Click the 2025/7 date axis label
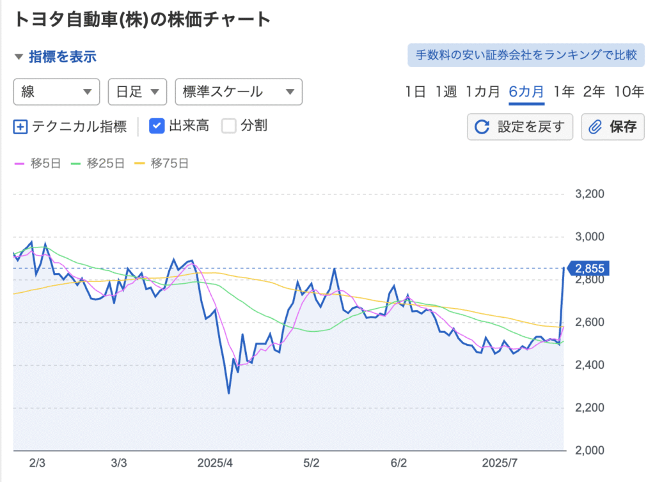The width and height of the screenshot is (655, 482). pyautogui.click(x=500, y=463)
